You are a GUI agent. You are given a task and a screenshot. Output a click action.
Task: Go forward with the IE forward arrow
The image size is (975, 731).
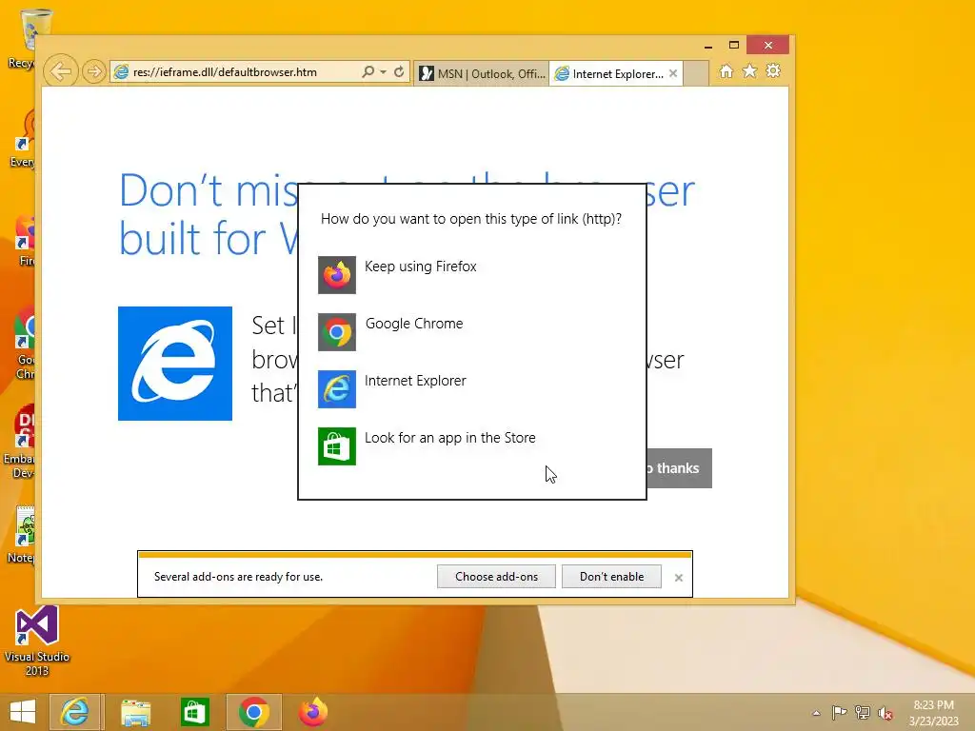(94, 71)
